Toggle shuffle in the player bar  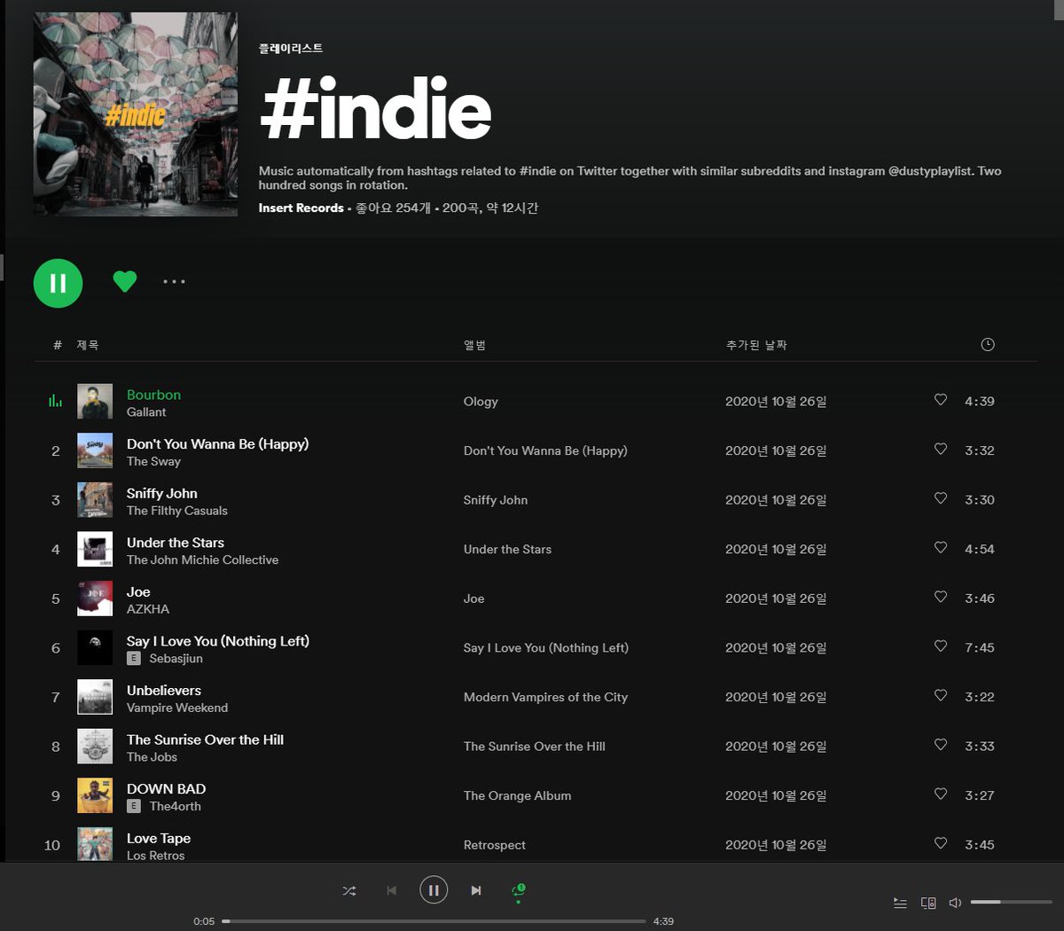pos(349,890)
